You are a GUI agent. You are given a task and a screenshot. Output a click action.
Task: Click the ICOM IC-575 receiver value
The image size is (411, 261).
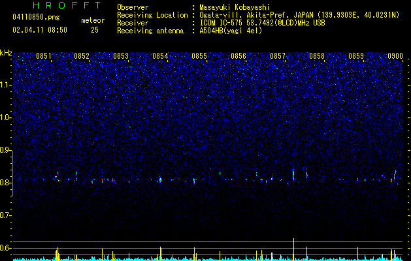coord(262,23)
